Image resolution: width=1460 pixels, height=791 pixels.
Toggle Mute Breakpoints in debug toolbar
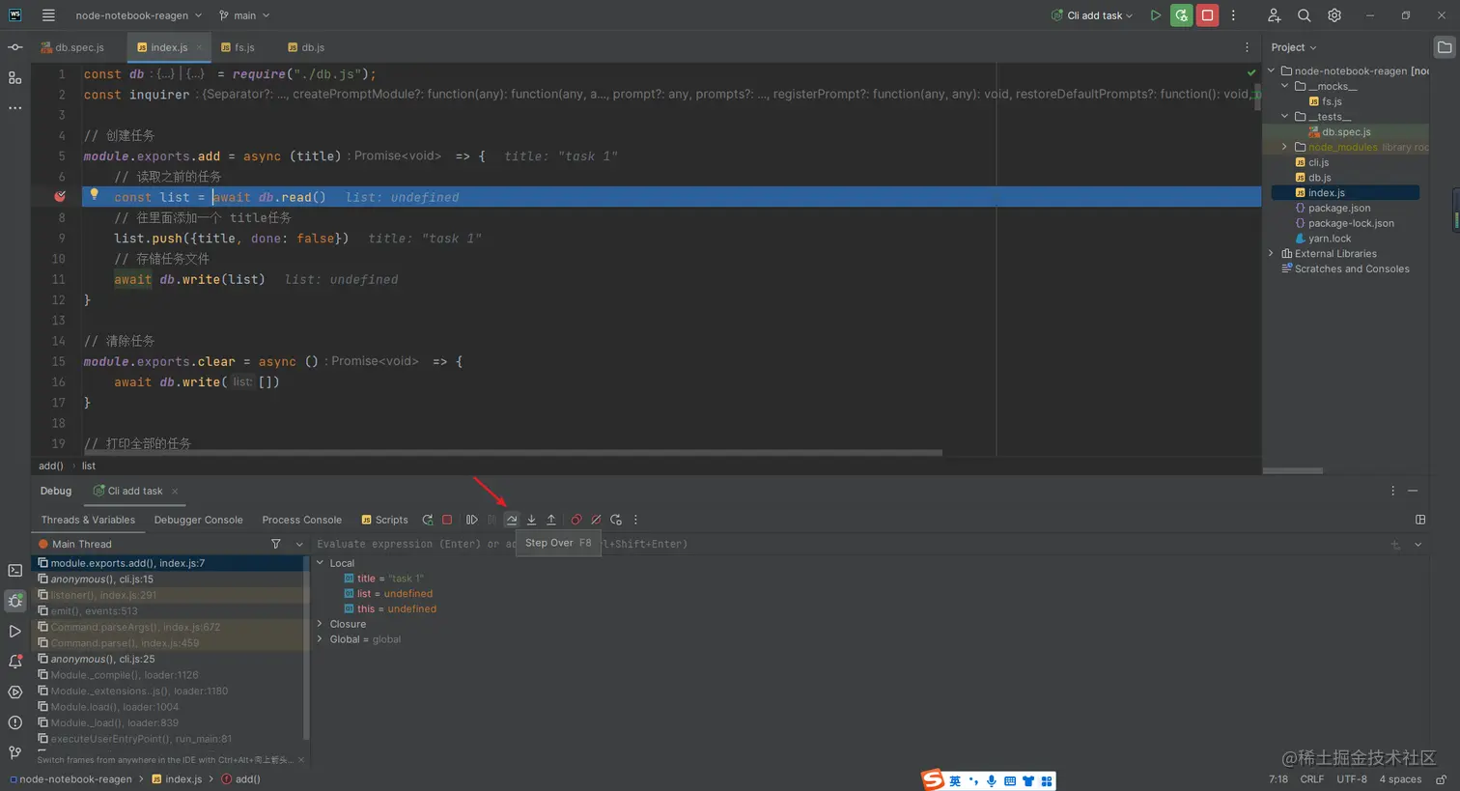click(x=596, y=520)
